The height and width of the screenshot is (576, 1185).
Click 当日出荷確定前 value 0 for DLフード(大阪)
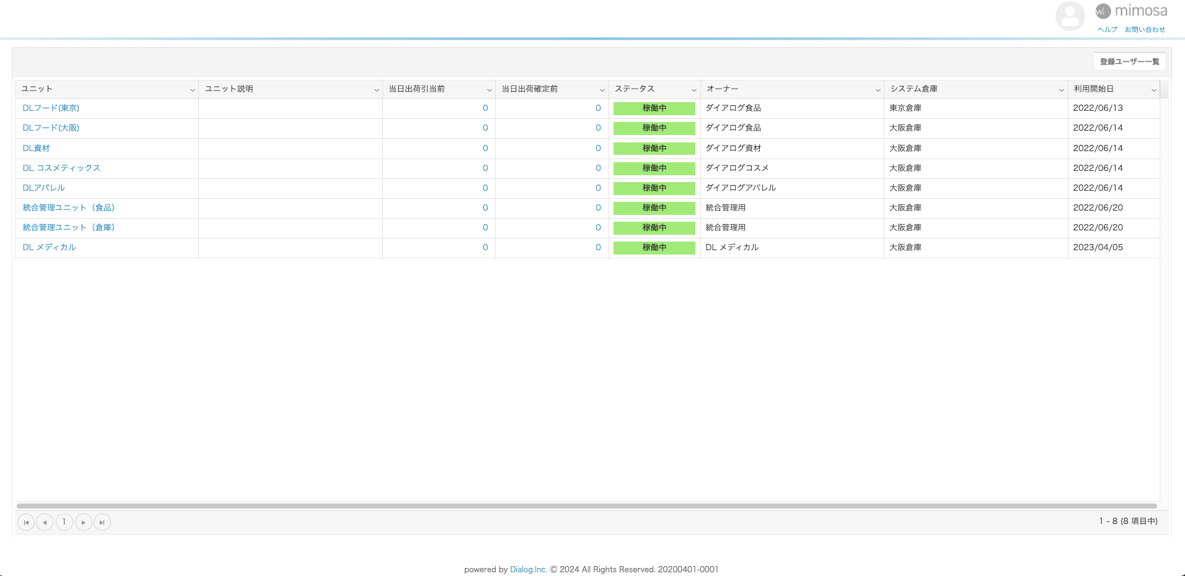point(598,128)
